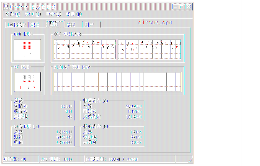Click the 分页数 (Paged) row
Image resolution: width=260 pixels, height=166 pixels.
[113, 137]
